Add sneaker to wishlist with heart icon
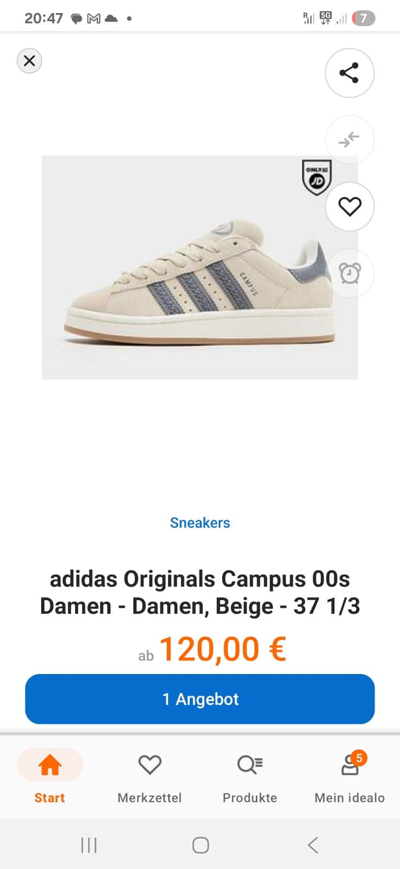The image size is (400, 869). (350, 206)
